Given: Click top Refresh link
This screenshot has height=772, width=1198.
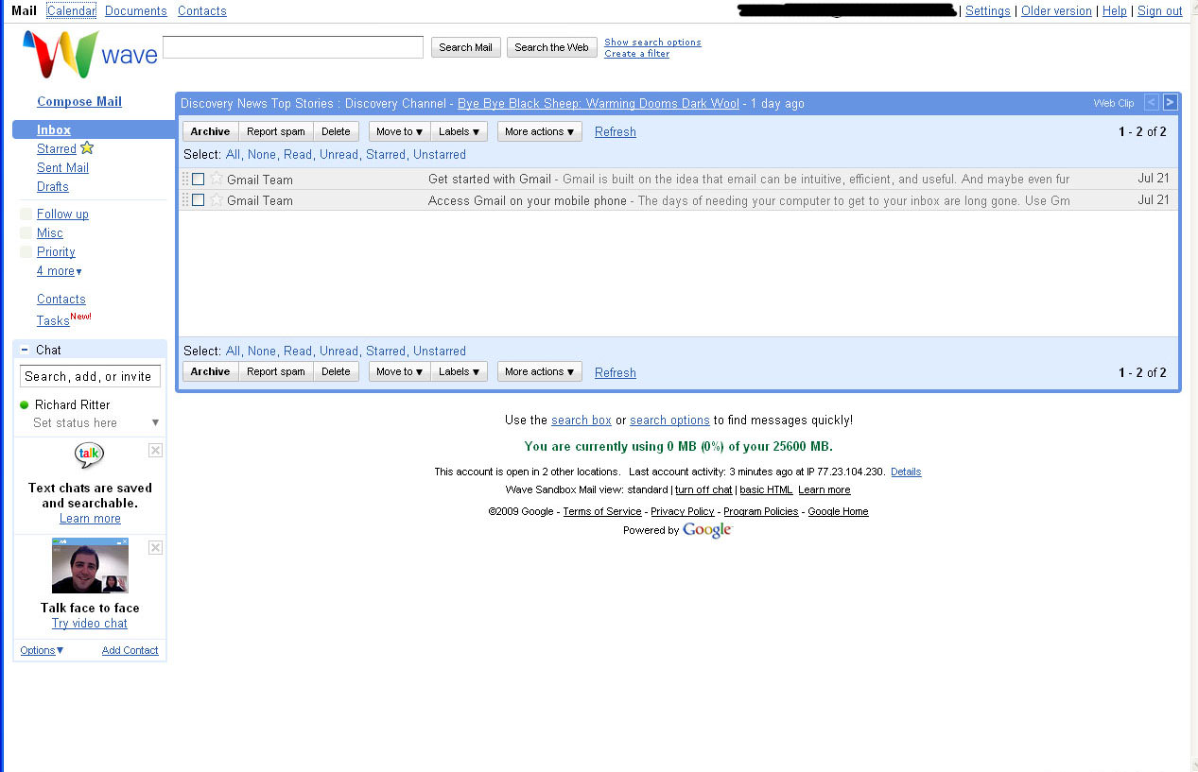Looking at the screenshot, I should tap(616, 132).
